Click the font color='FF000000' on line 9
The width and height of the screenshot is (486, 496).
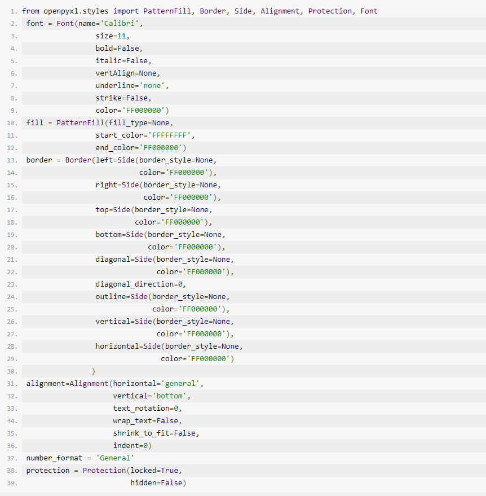[x=132, y=111]
